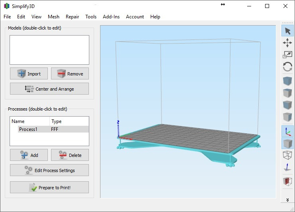Screen dimensions: 295x212
Task: Click the toolbar drag handle dots
Action: click(x=287, y=23)
